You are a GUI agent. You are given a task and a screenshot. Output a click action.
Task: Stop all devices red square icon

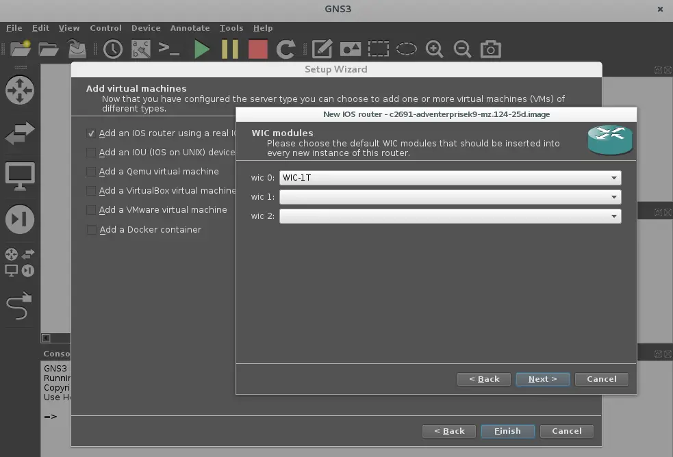click(258, 49)
